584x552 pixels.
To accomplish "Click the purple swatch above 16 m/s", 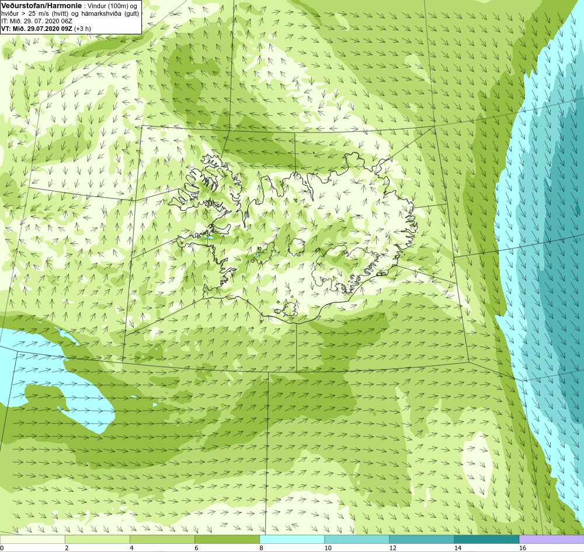I will tap(551, 539).
